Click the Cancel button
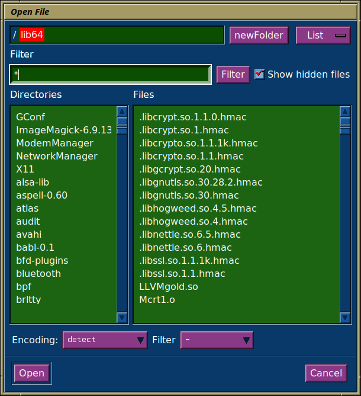361x396 pixels. [326, 373]
